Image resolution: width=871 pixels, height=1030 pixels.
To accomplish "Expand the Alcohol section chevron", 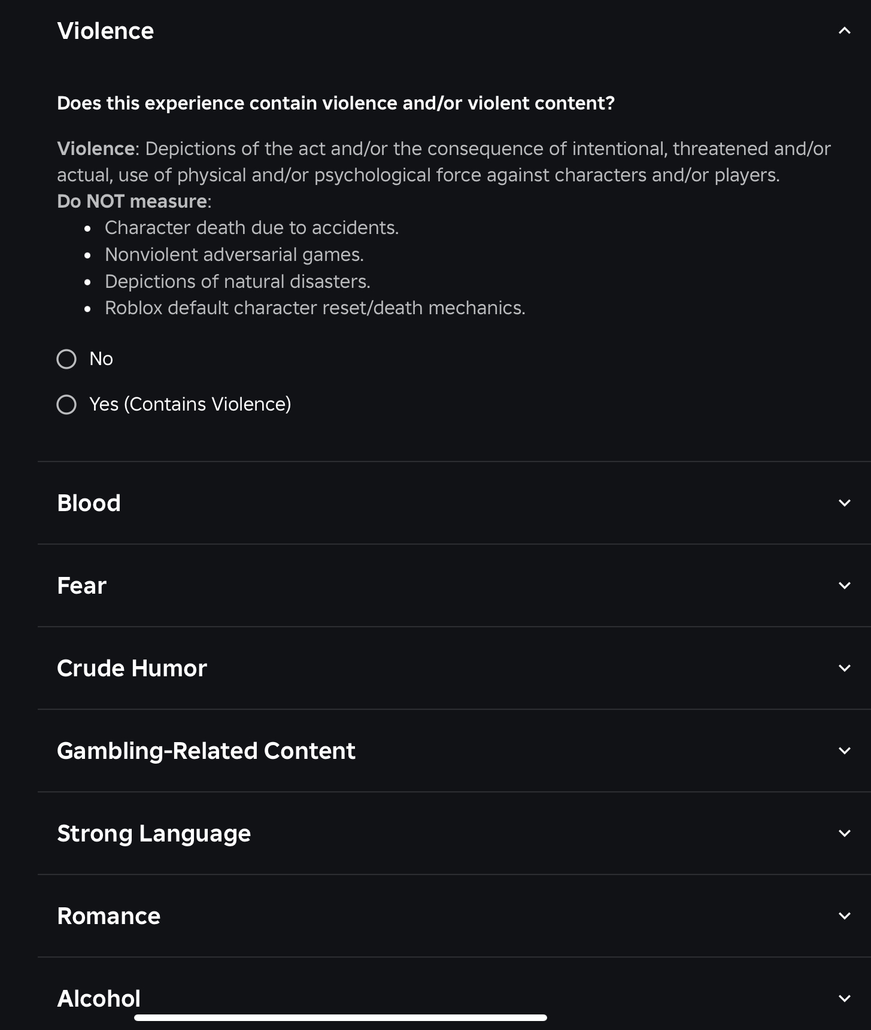I will tap(844, 998).
